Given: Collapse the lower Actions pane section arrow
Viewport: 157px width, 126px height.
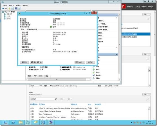Looking at the screenshot, I should point(117,54).
